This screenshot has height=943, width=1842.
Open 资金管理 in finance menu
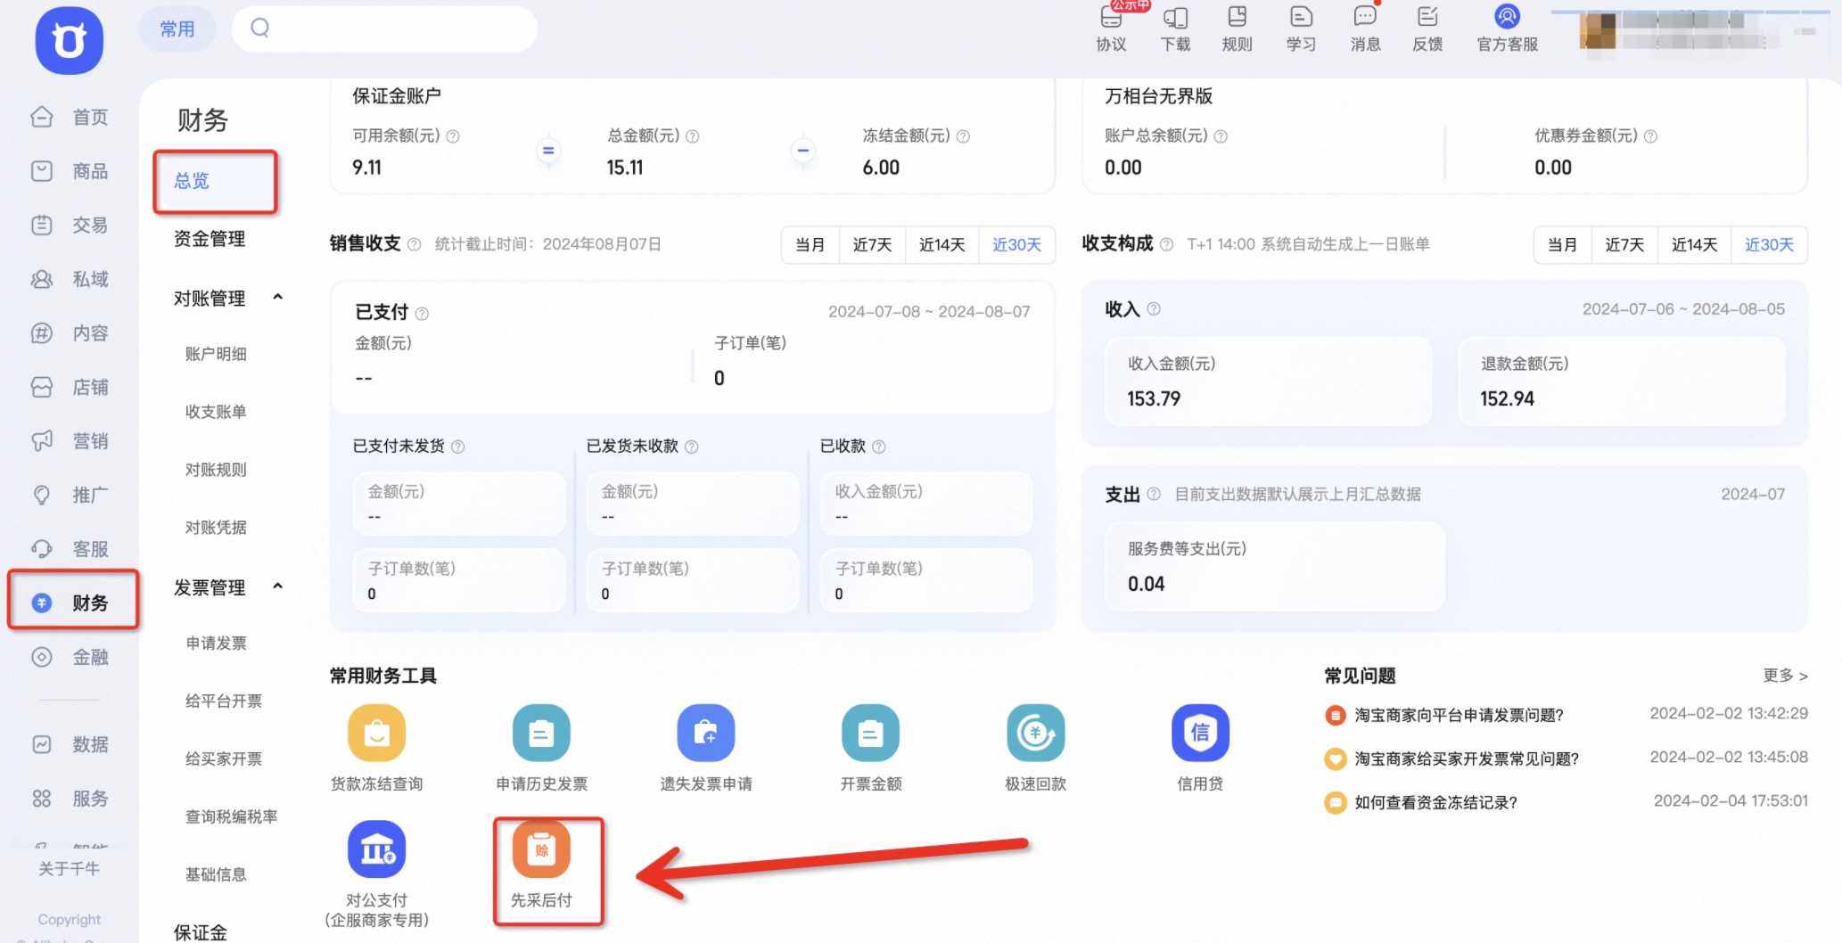pyautogui.click(x=210, y=239)
